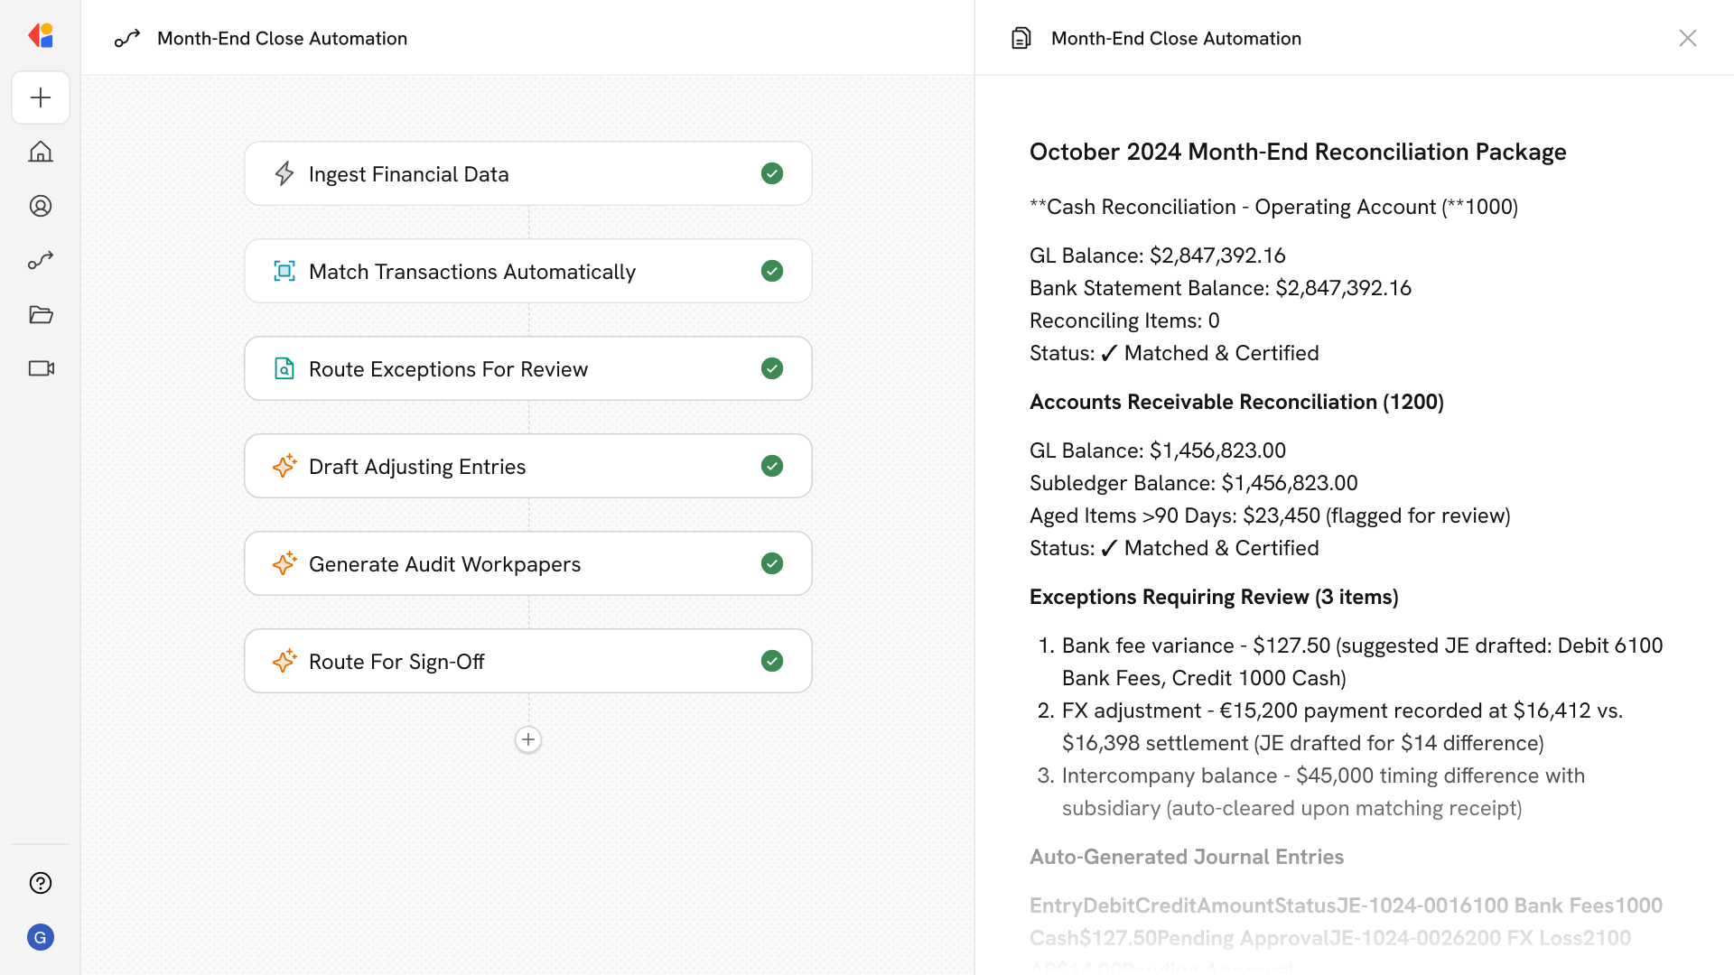This screenshot has height=975, width=1734.
Task: Click the plus button in the sidebar
Action: [x=41, y=97]
